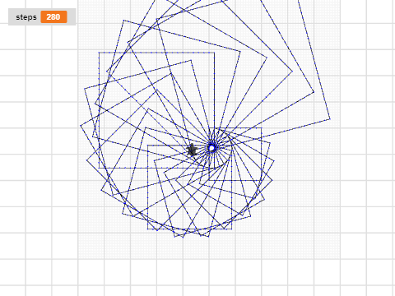The width and height of the screenshot is (395, 296).
Task: Click the blue circle at the spiral center
Action: pyautogui.click(x=211, y=148)
